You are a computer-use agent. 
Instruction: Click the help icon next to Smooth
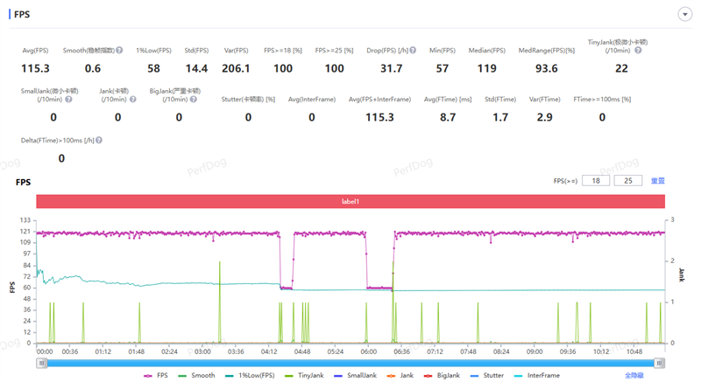(119, 51)
